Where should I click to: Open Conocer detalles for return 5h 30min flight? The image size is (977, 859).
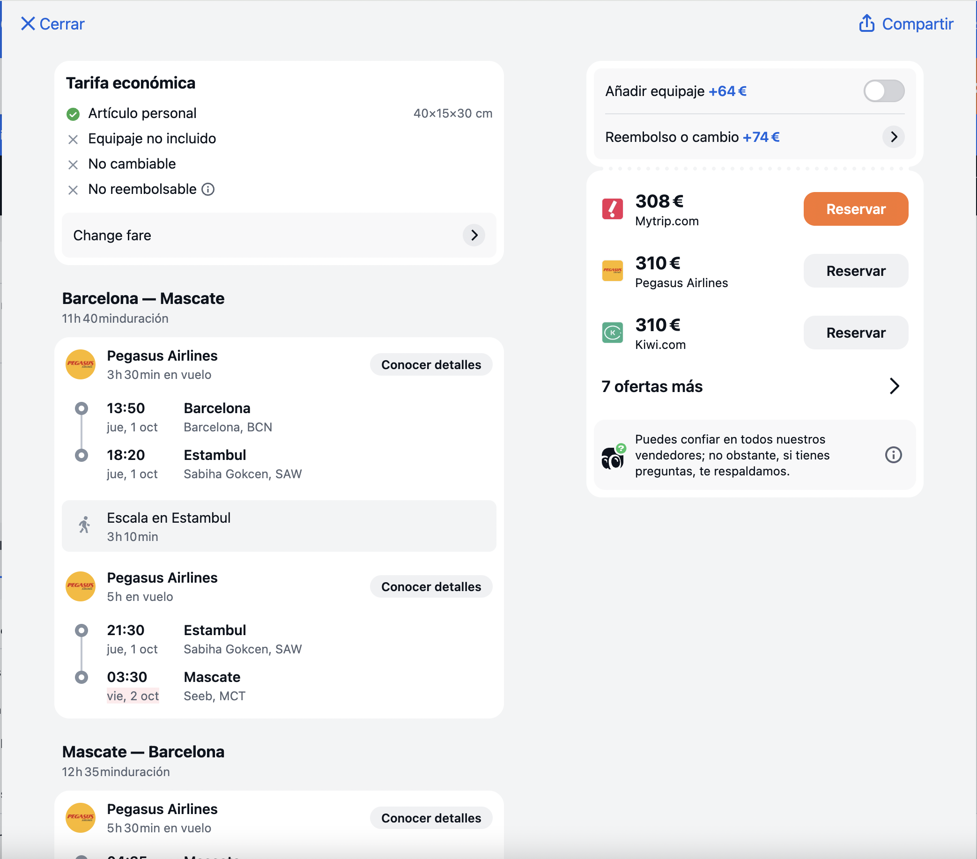(x=431, y=818)
